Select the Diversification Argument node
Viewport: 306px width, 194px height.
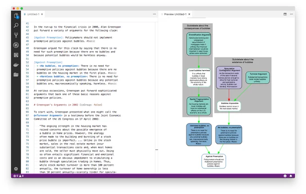(x=198, y=44)
